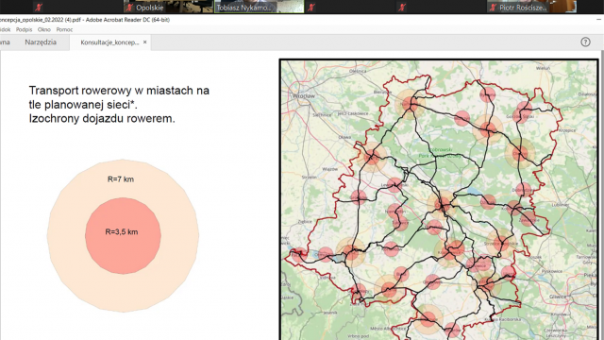Select the Piotr Rościsze... participant video tile
Screen dimensions: 604x340
click(531, 7)
